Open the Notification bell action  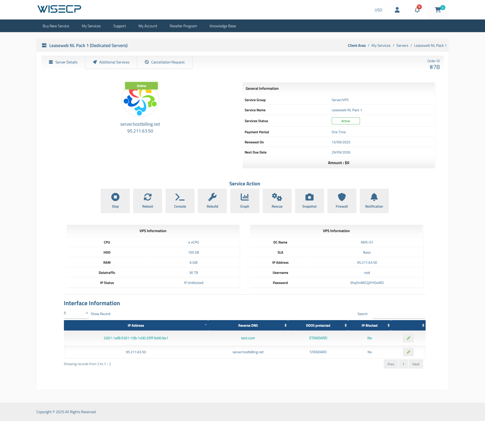[374, 201]
